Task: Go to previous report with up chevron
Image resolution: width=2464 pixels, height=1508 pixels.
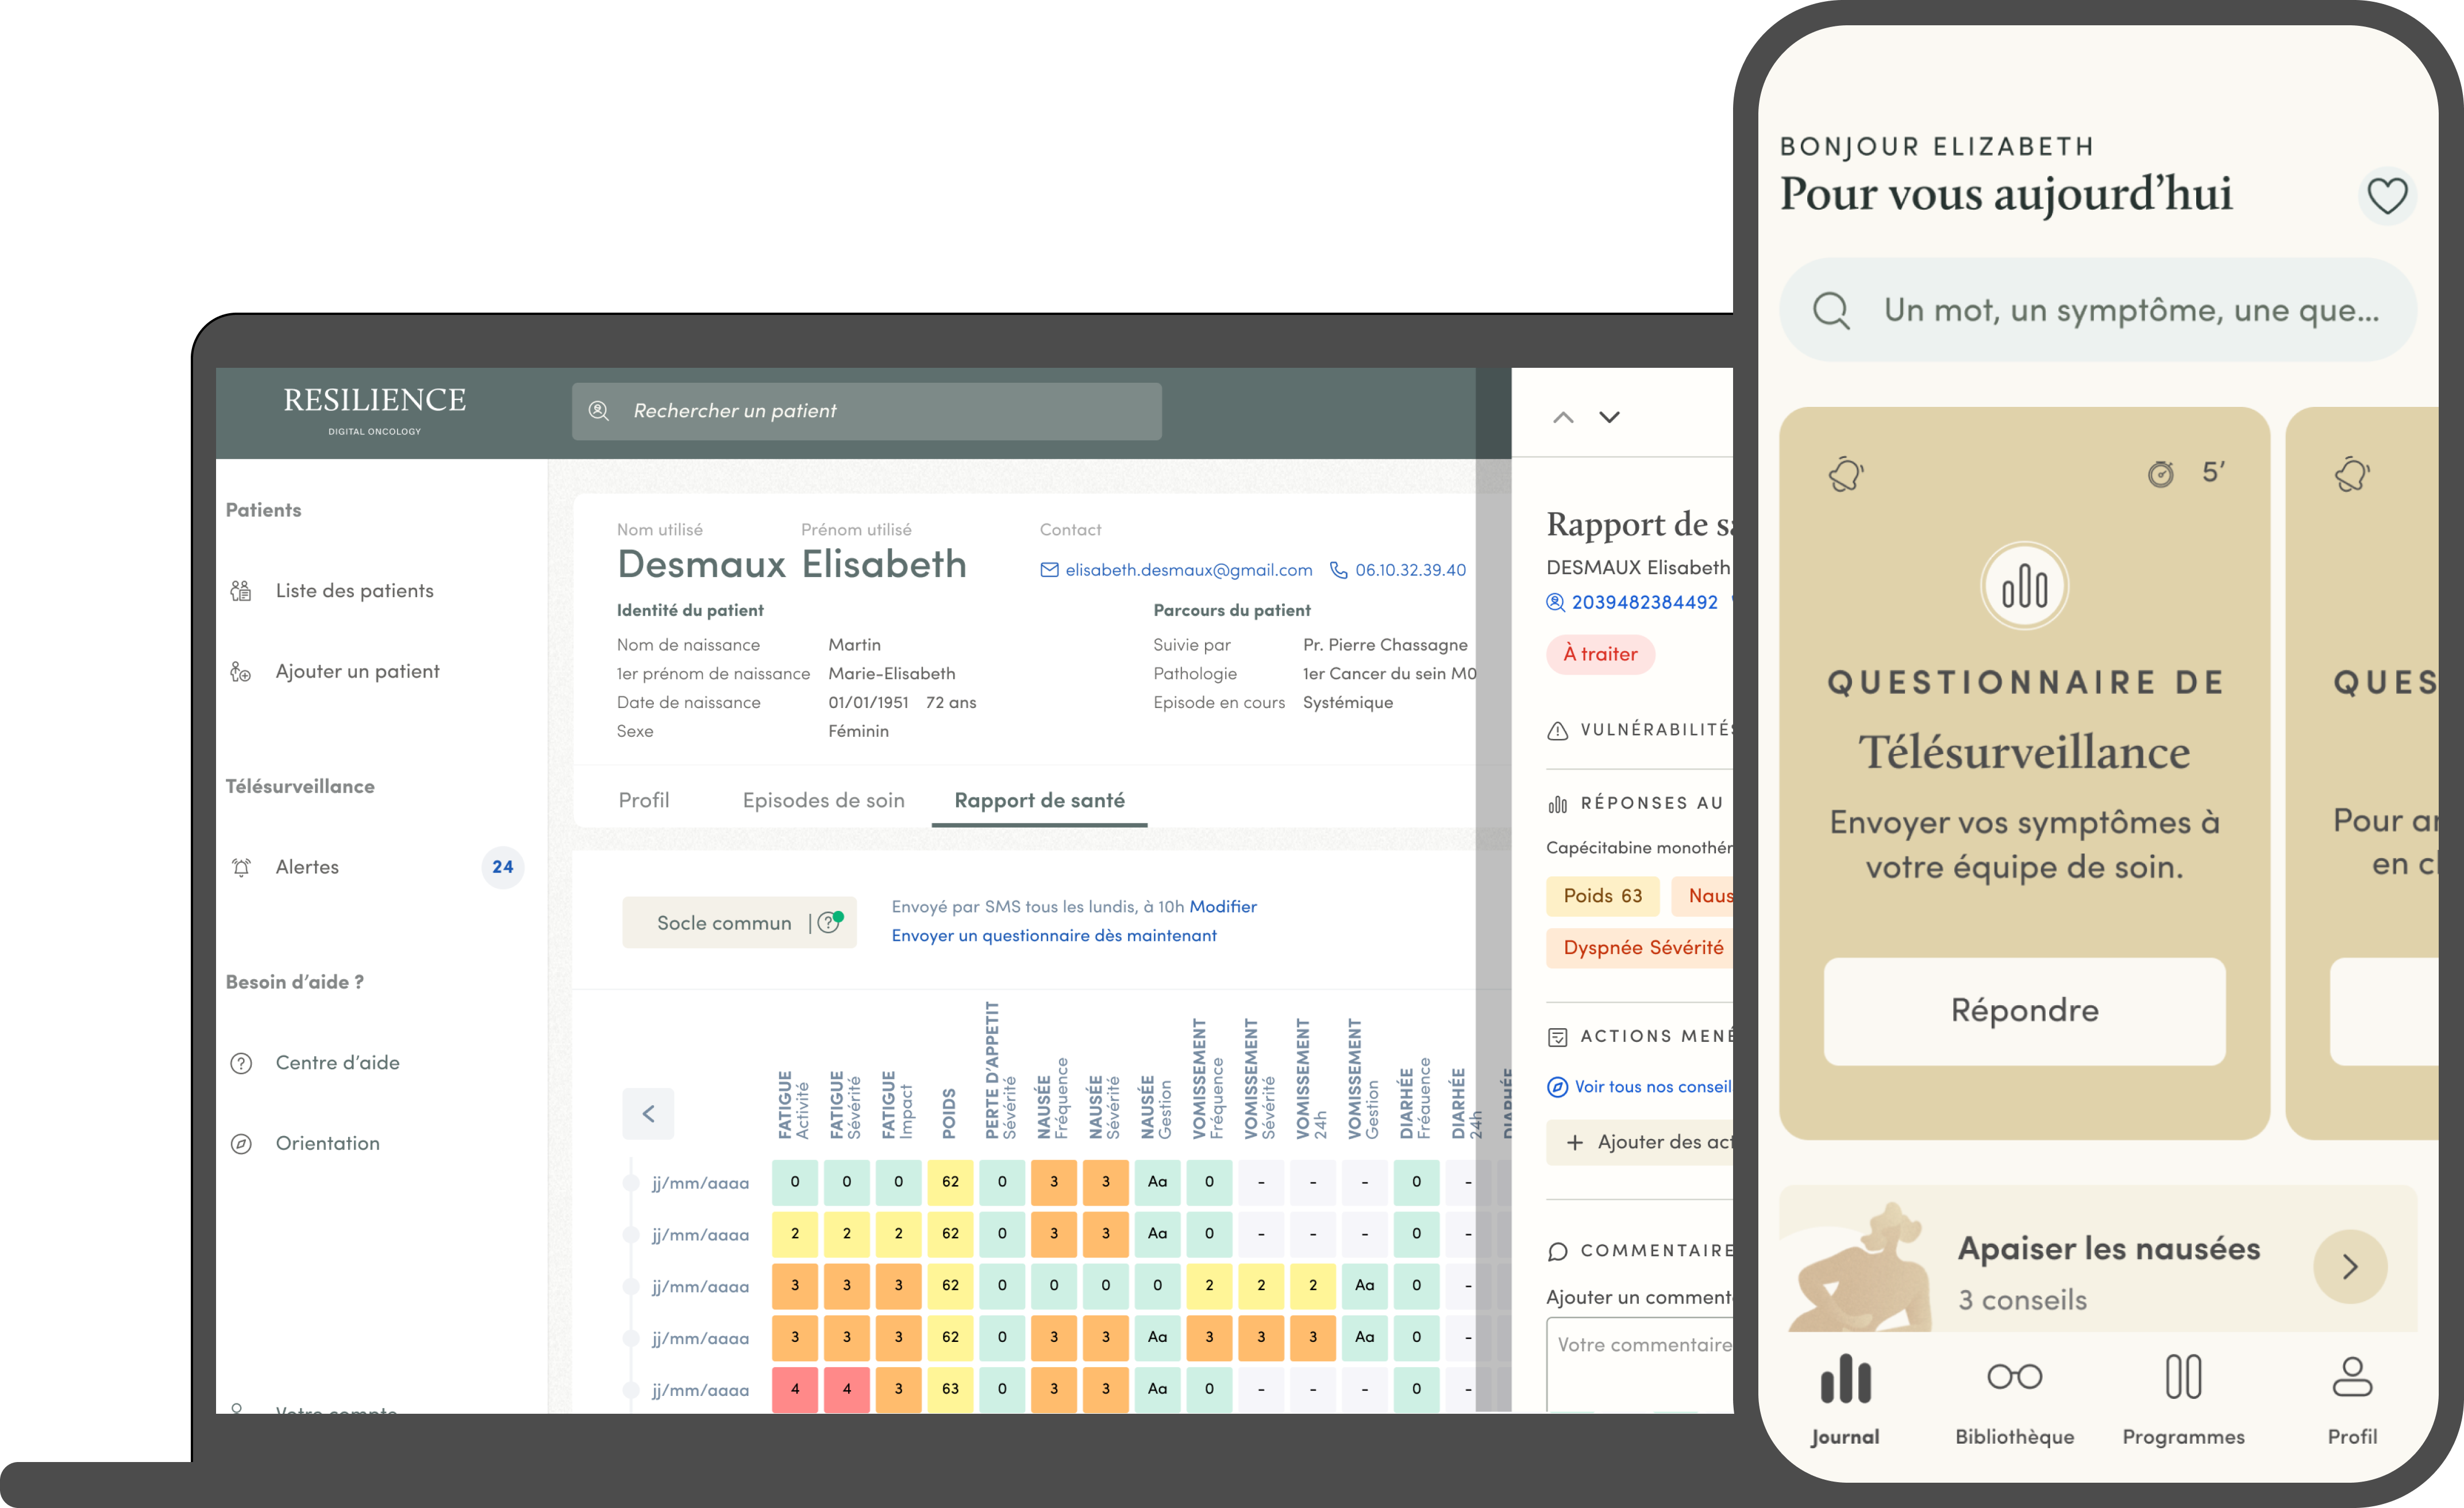Action: coord(1563,418)
